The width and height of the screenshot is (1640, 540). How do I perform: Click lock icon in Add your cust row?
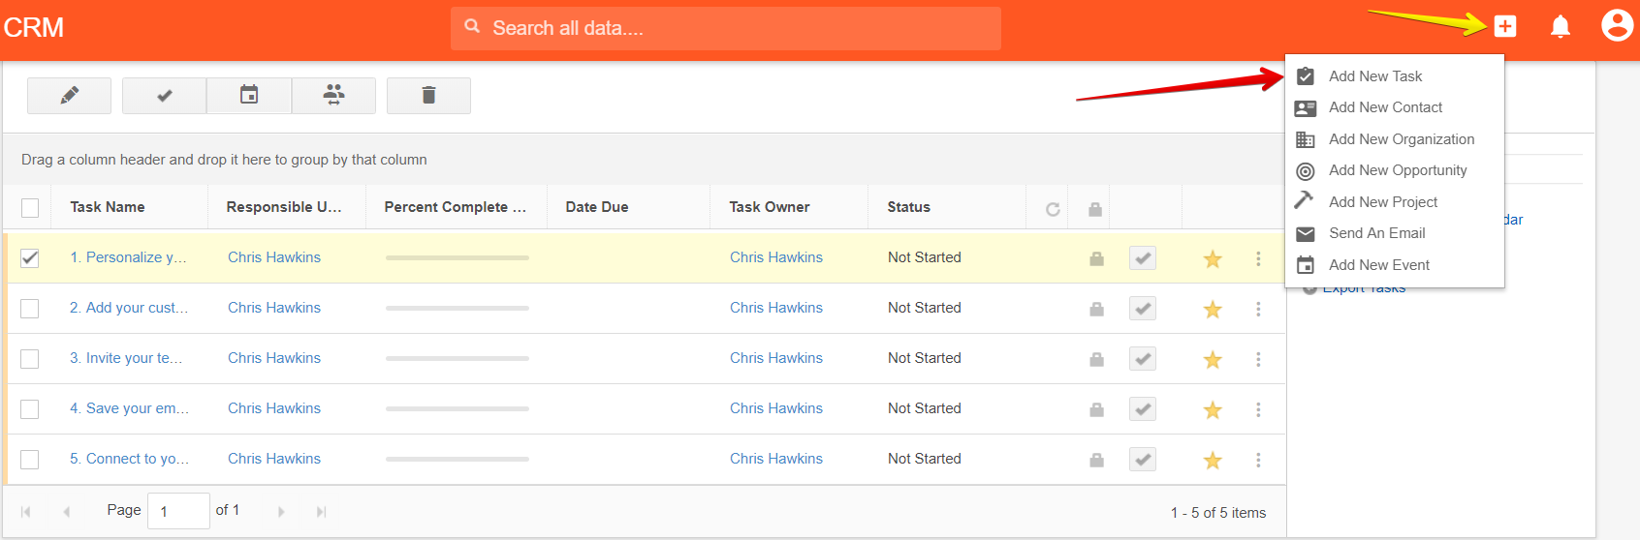[x=1096, y=309]
